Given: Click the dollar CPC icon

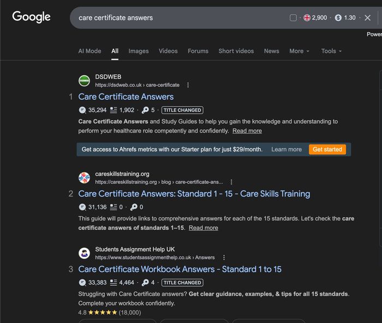Looking at the screenshot, I should [x=338, y=18].
